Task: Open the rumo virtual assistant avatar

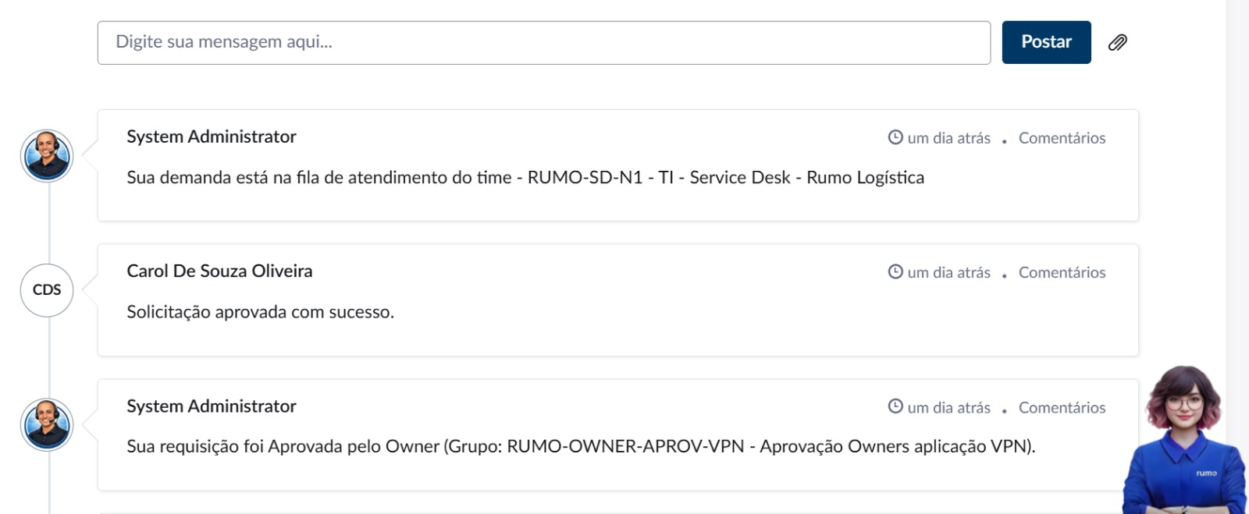Action: tap(1185, 441)
